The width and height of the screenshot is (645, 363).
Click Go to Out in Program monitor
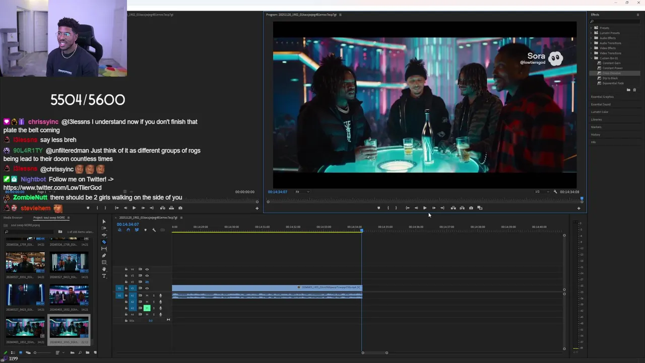click(442, 208)
